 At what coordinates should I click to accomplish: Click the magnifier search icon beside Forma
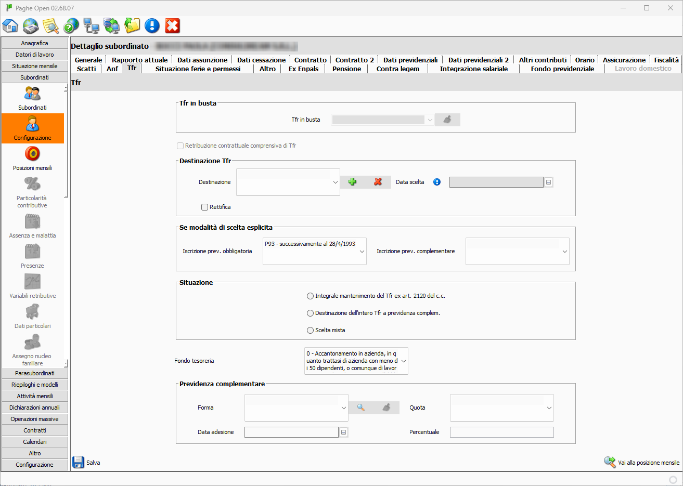click(361, 408)
